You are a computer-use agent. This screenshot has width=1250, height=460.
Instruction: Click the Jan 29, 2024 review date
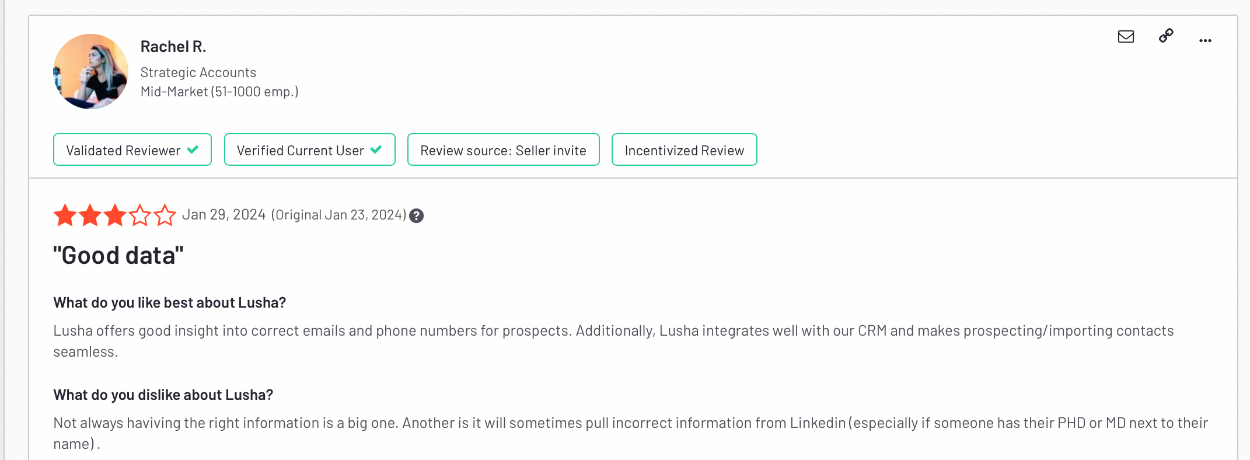tap(224, 215)
